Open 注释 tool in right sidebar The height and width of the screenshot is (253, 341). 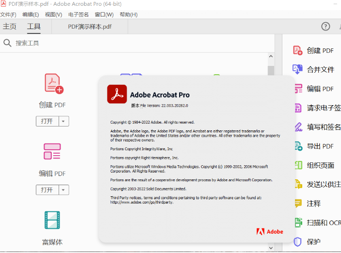(308, 204)
